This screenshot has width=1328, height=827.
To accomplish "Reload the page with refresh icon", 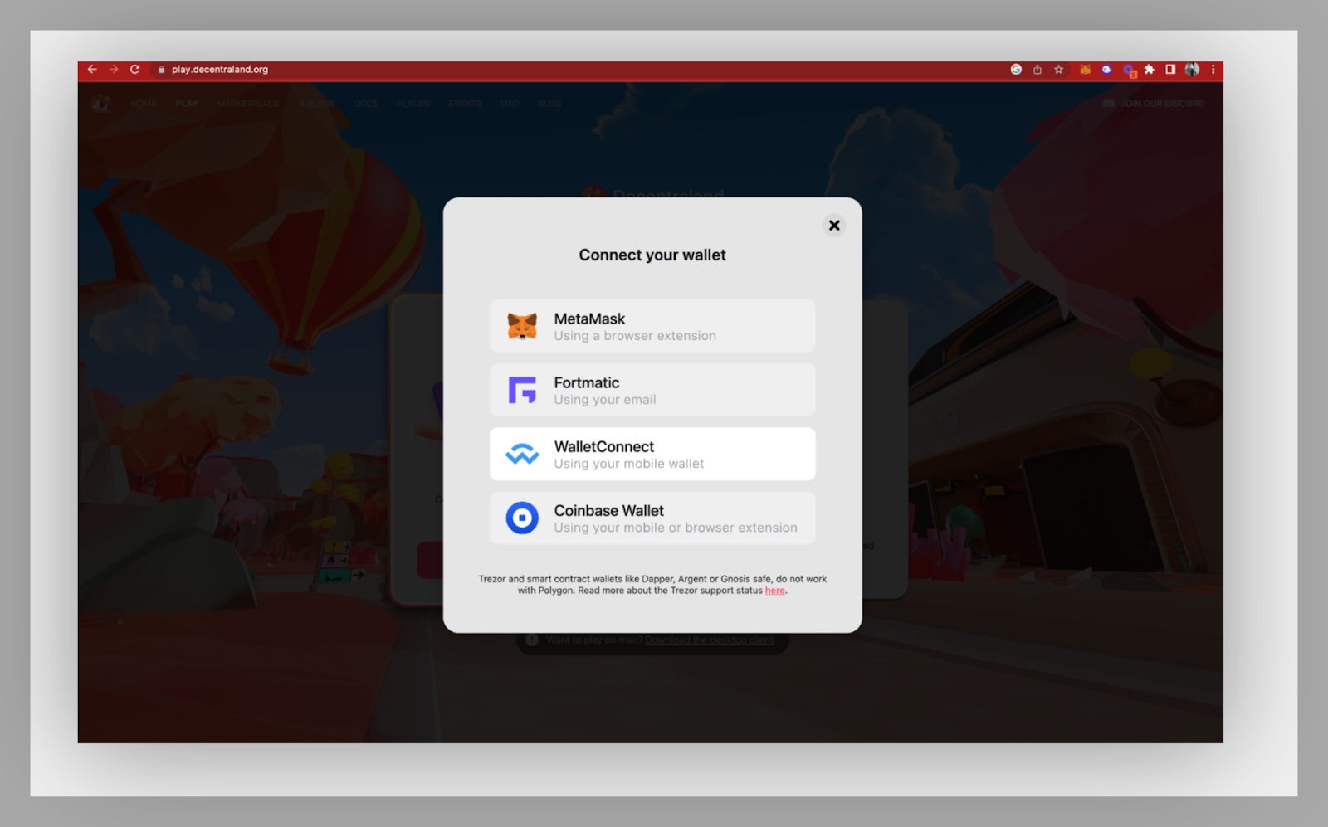I will [134, 70].
